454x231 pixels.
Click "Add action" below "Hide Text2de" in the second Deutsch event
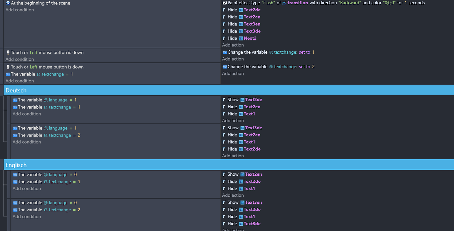[233, 156]
